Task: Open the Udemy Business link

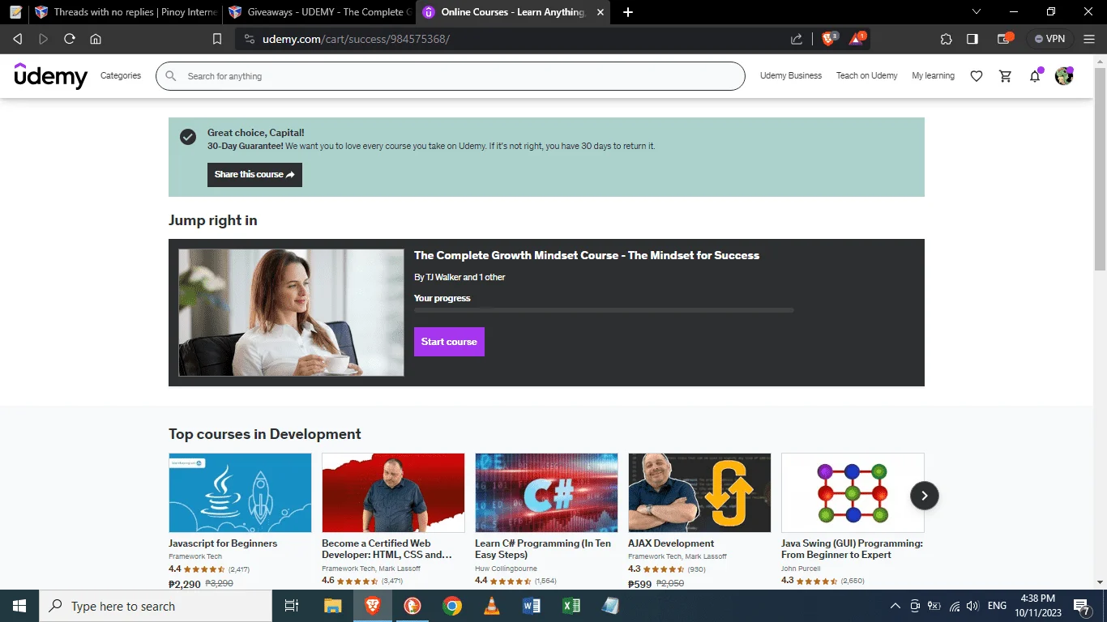Action: click(791, 76)
